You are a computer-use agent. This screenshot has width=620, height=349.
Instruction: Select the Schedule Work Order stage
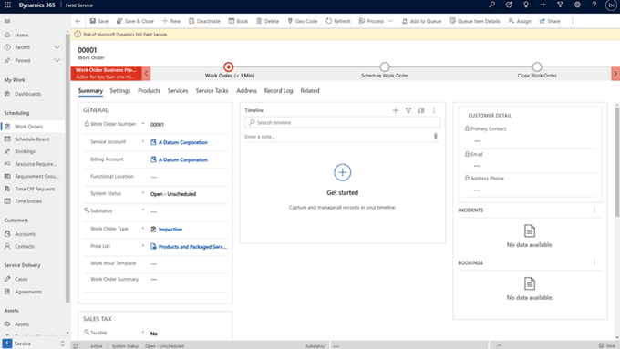(385, 67)
